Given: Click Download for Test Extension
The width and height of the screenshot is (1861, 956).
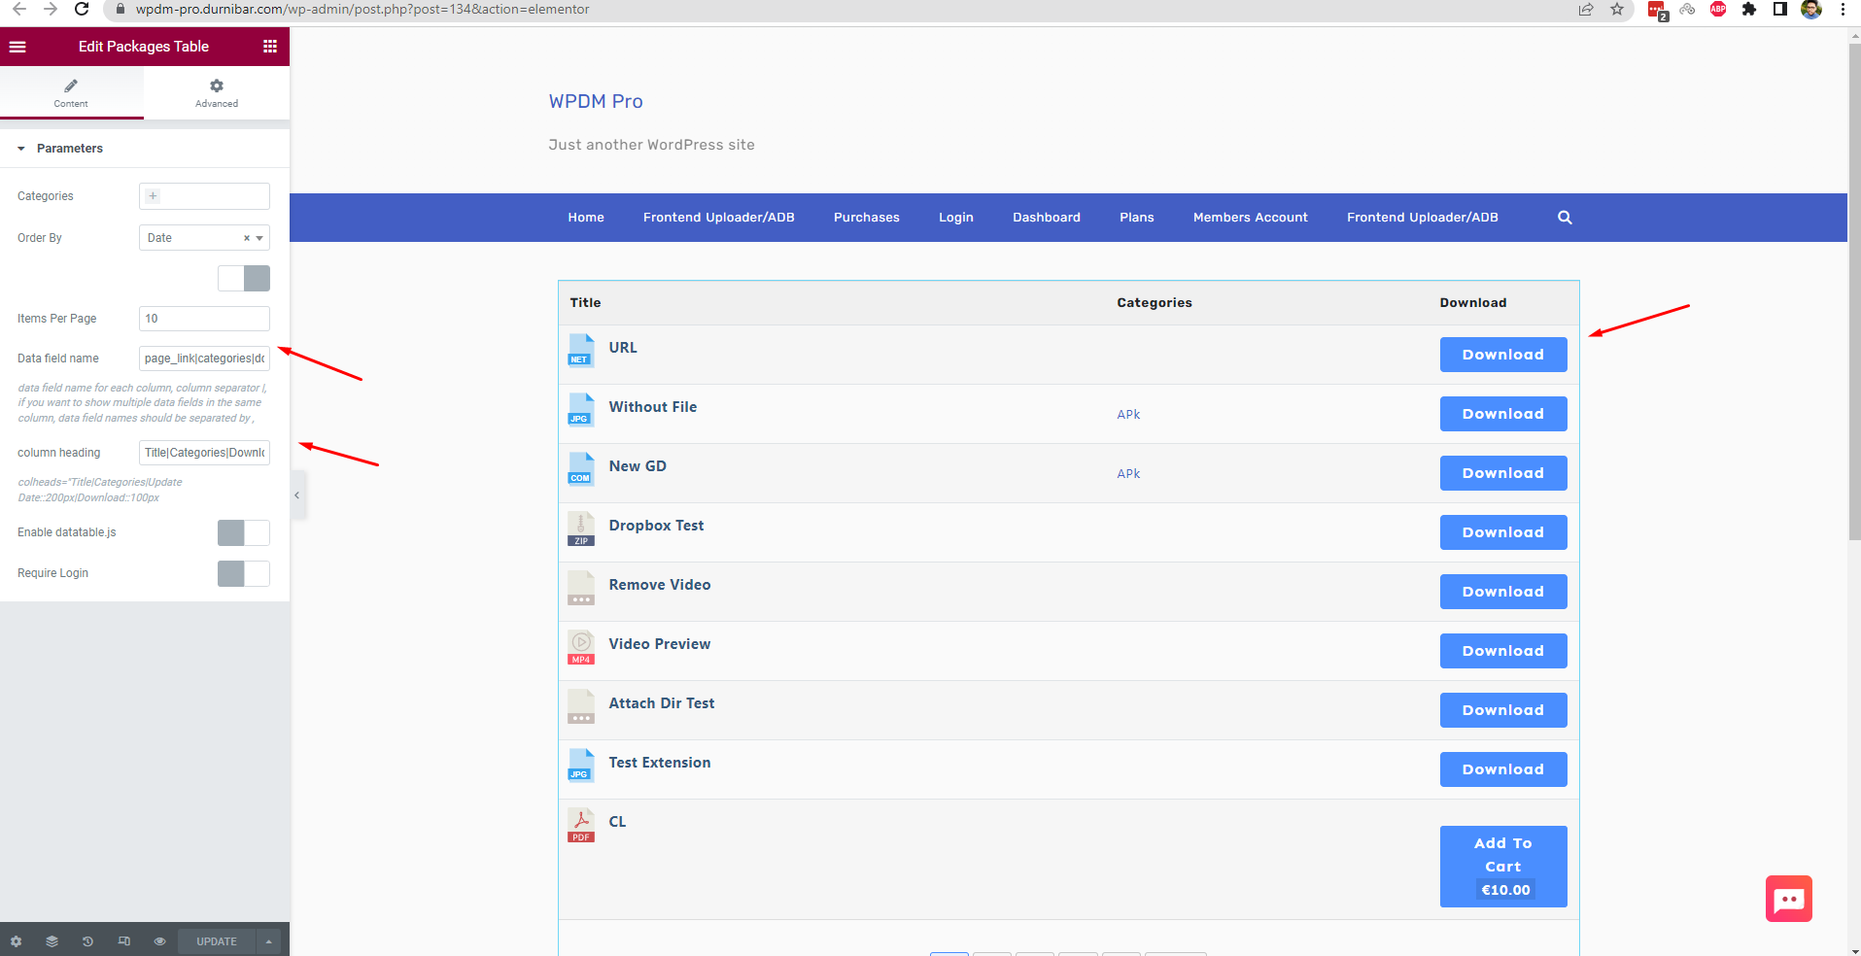Looking at the screenshot, I should tap(1503, 769).
